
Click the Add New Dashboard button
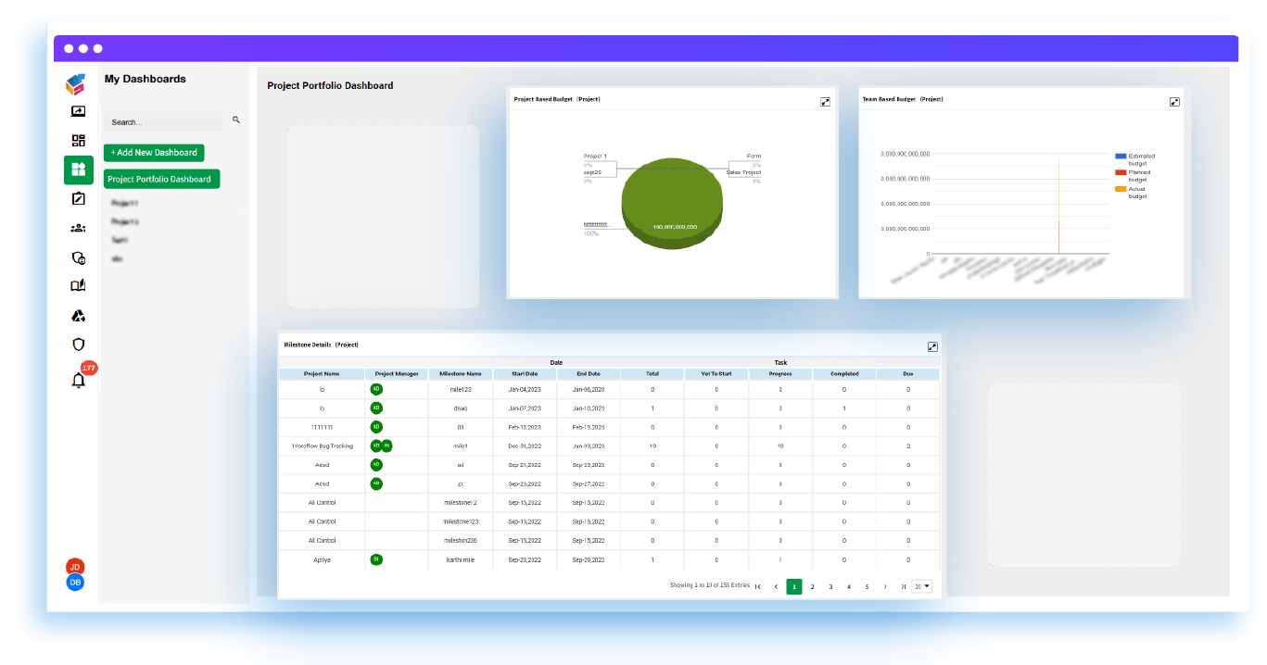point(154,152)
